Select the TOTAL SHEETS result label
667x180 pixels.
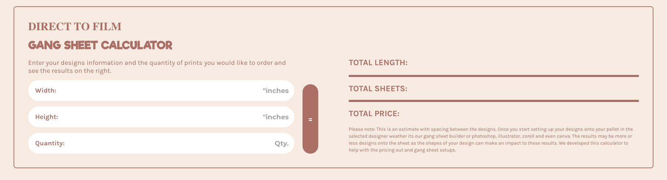pos(378,89)
